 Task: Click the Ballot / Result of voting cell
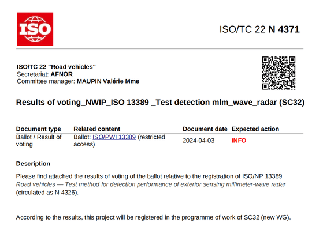[x=39, y=141]
